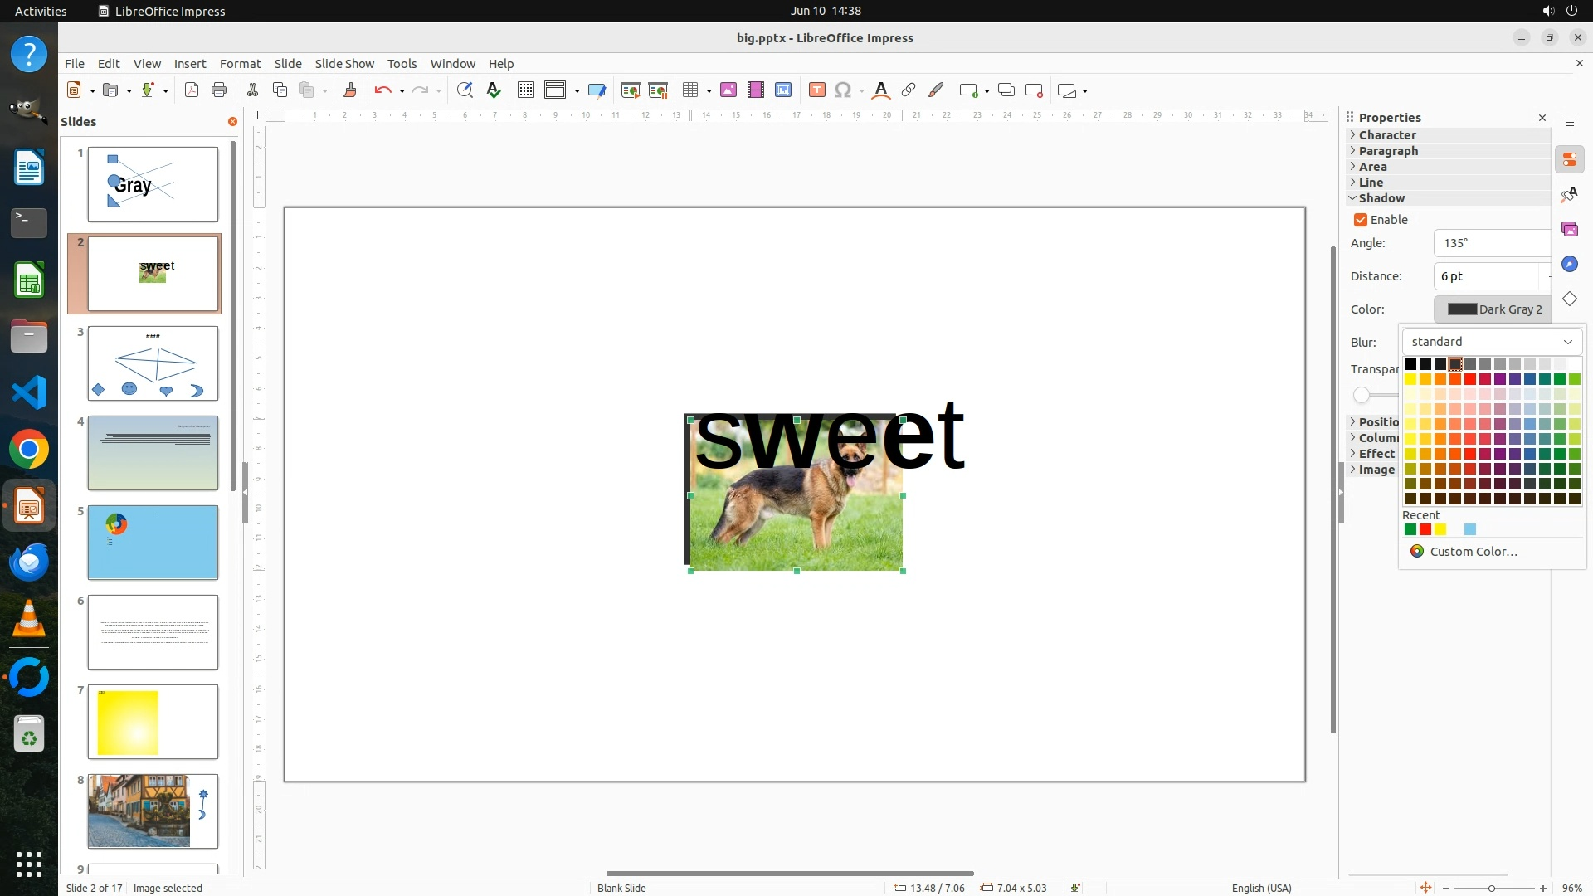
Task: Open the Slide Show menu
Action: click(x=344, y=64)
